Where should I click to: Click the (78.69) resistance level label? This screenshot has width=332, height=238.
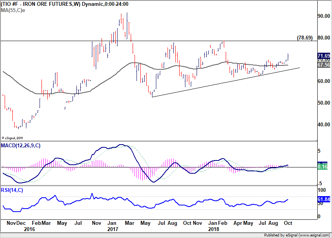tap(304, 38)
